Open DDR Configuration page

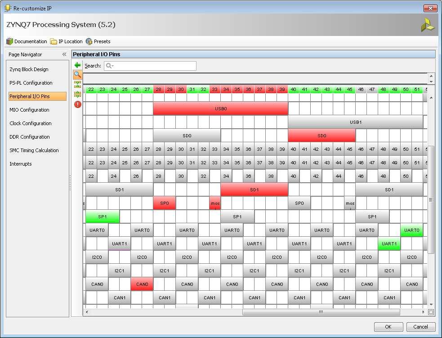tap(30, 137)
